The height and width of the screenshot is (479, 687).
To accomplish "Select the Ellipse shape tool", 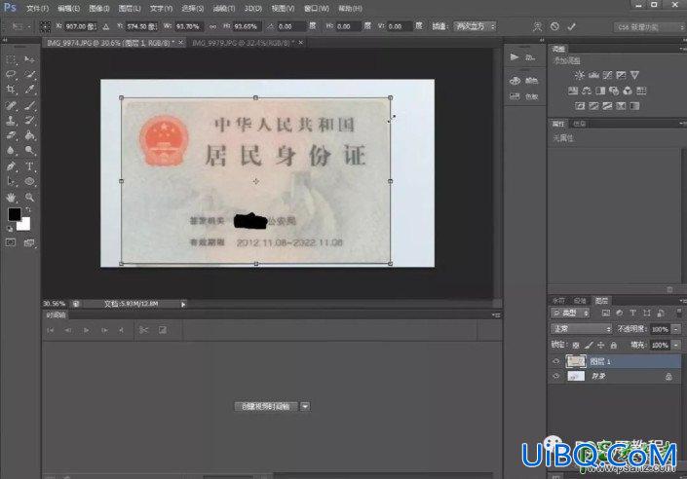I will [x=29, y=181].
